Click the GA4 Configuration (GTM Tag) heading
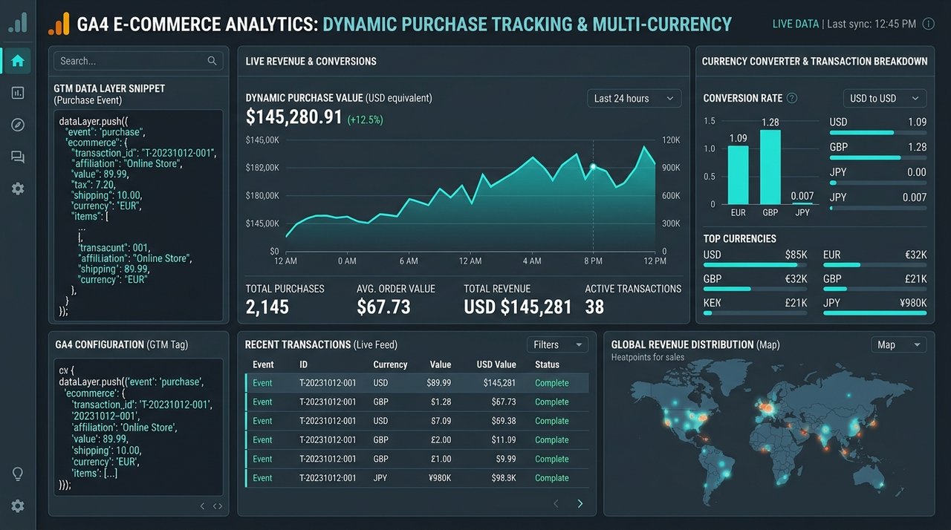The width and height of the screenshot is (951, 530). [x=121, y=344]
